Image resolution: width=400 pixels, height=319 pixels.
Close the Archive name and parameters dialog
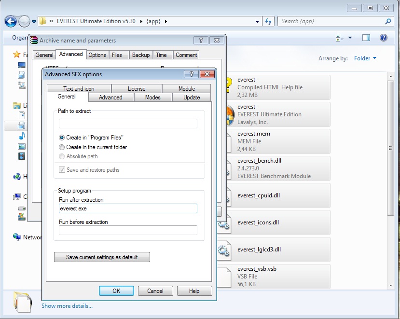pyautogui.click(x=217, y=41)
